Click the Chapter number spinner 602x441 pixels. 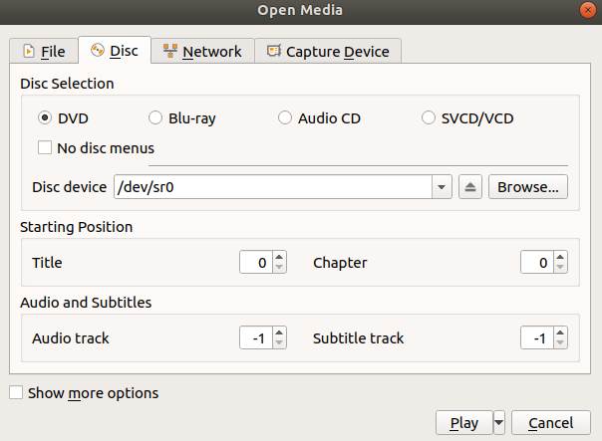click(536, 263)
